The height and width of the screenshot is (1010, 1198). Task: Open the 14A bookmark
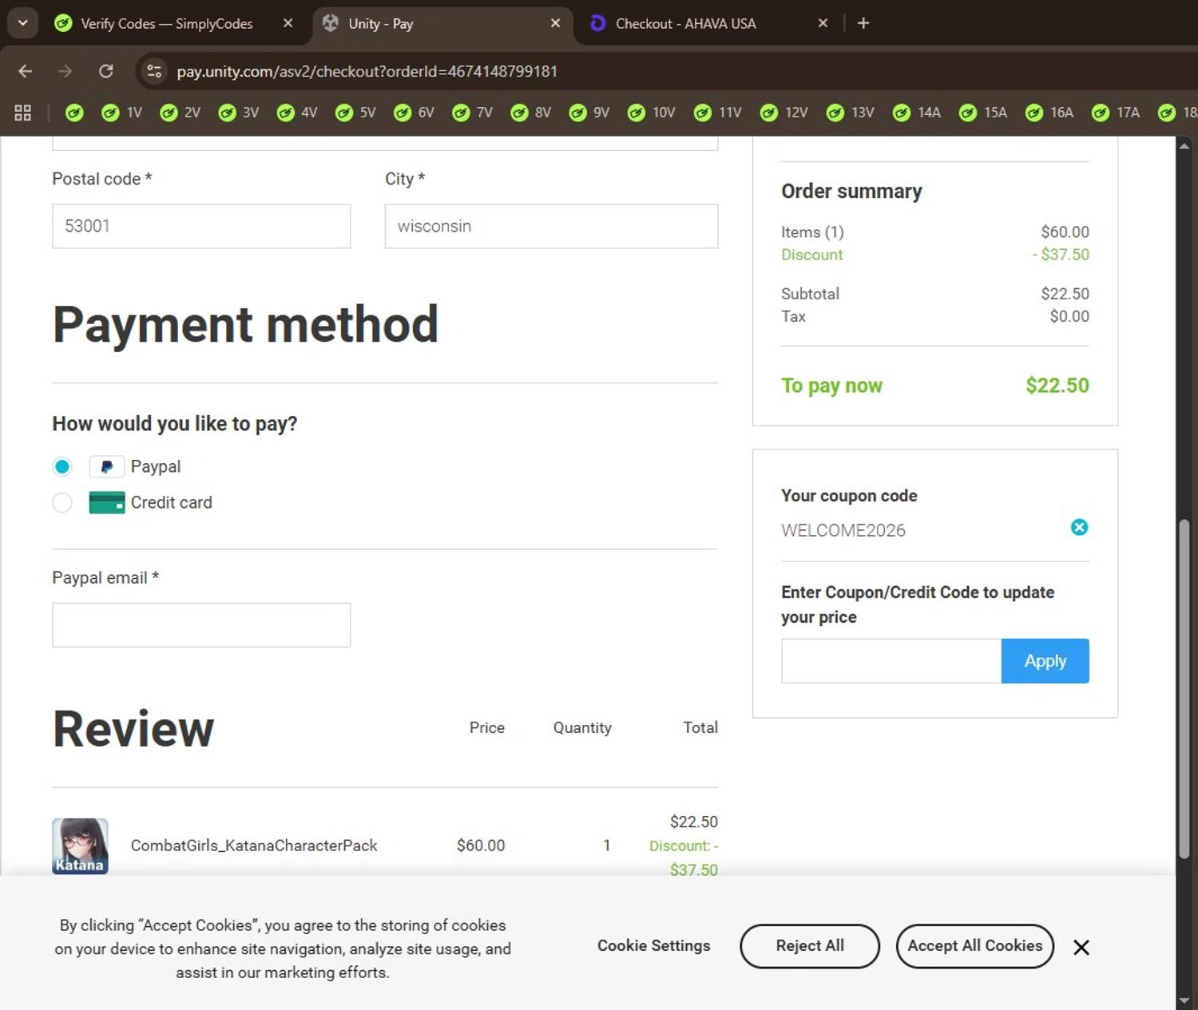(x=917, y=113)
